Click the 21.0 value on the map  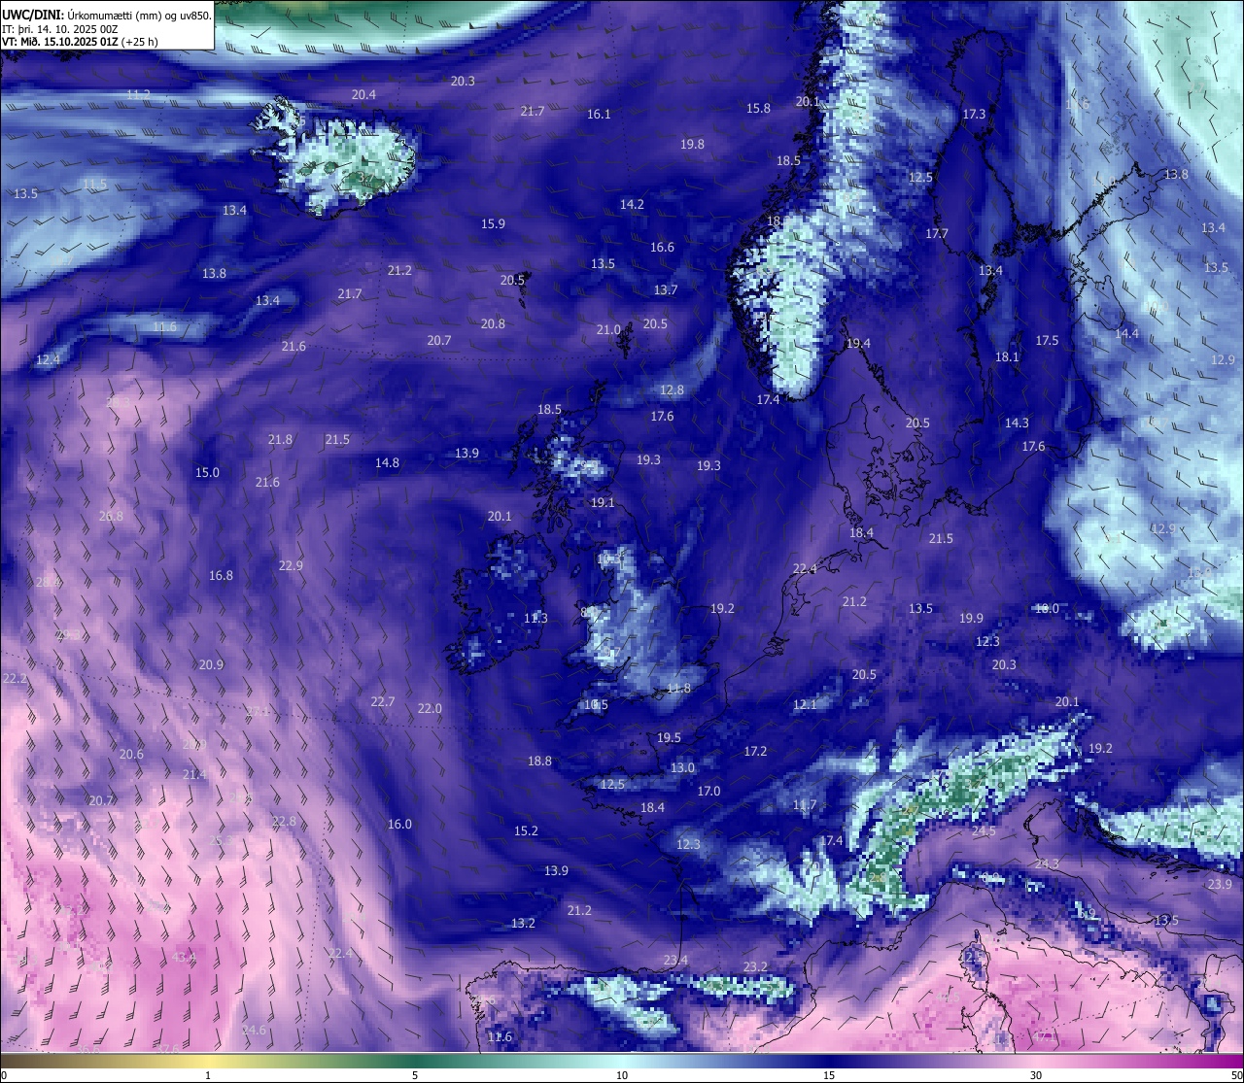click(608, 330)
